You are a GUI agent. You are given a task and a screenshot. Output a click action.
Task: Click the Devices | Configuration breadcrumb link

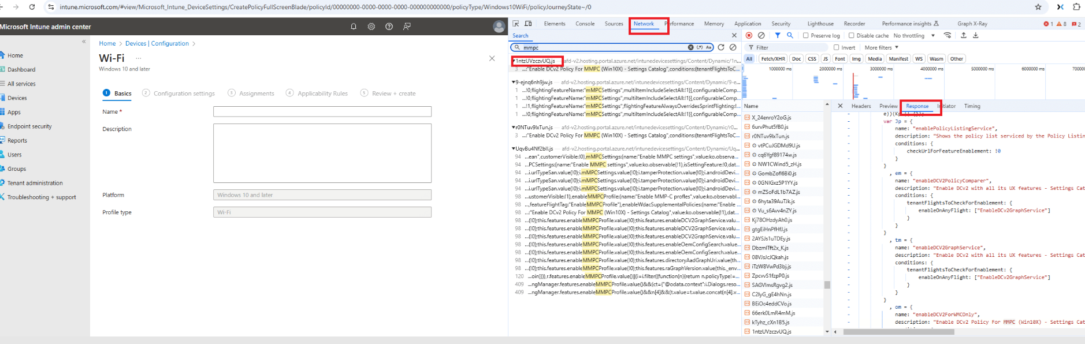[x=157, y=43]
